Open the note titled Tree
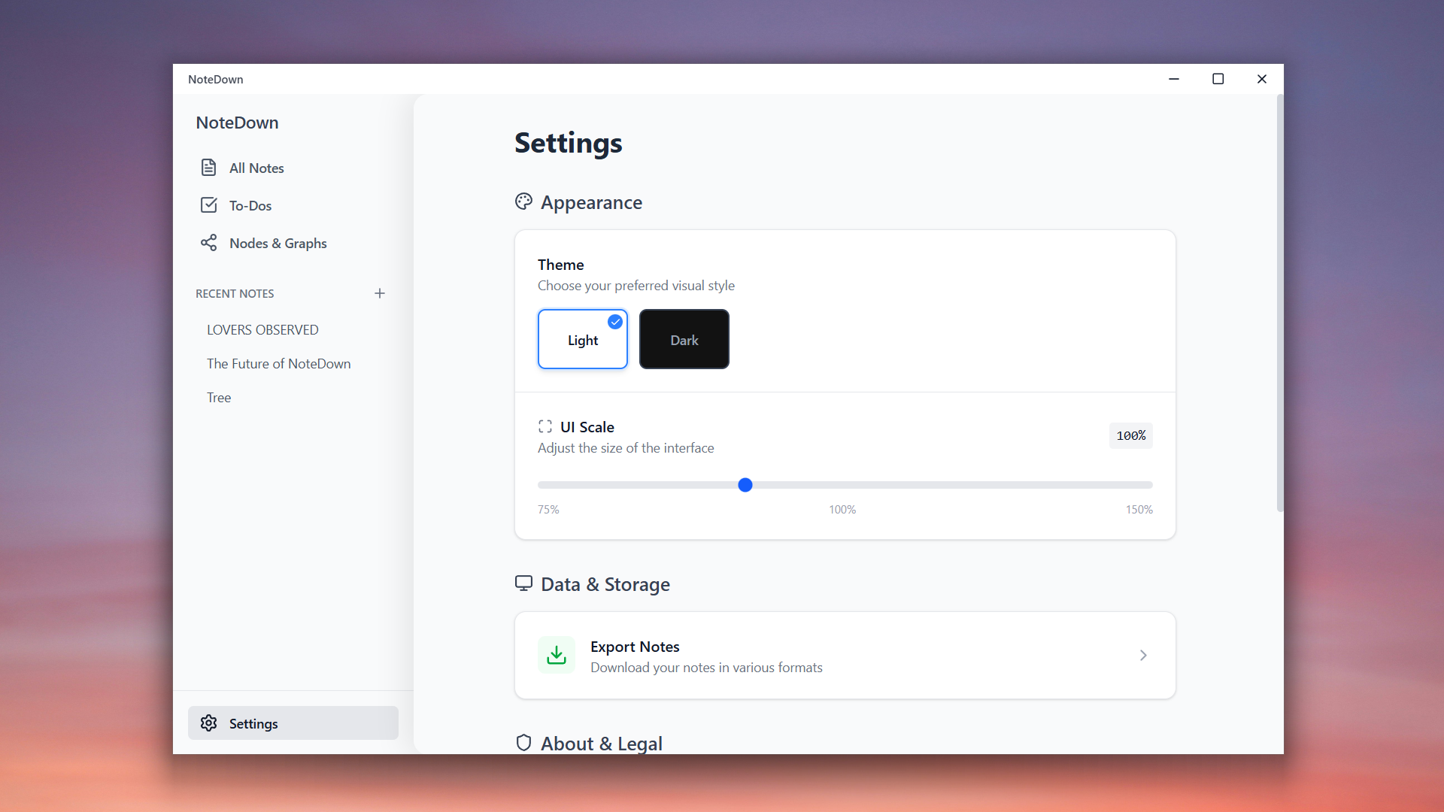Viewport: 1444px width, 812px height. (x=218, y=397)
